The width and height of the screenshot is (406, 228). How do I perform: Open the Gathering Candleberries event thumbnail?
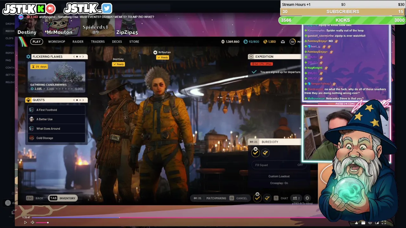click(x=56, y=77)
